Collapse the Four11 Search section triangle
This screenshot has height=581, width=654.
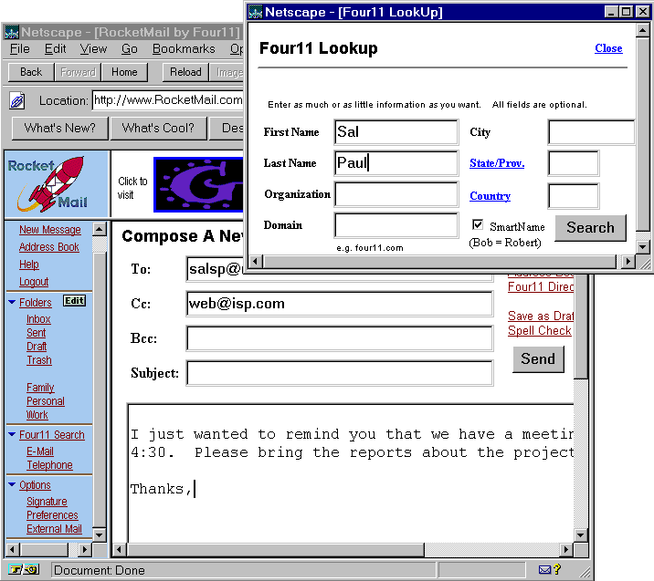coord(12,434)
